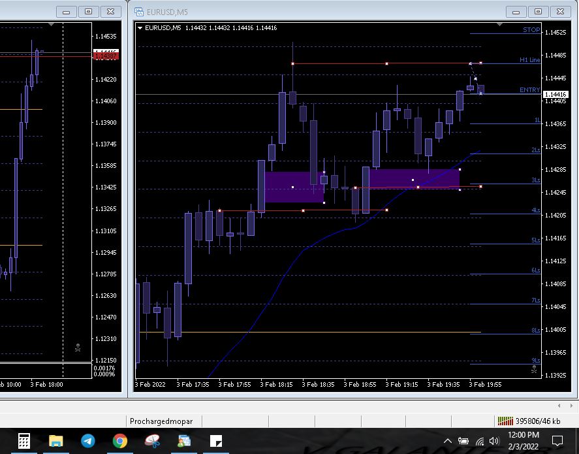The height and width of the screenshot is (454, 579).
Task: Click the 1.14535 price label in left chart
Action: tap(106, 36)
